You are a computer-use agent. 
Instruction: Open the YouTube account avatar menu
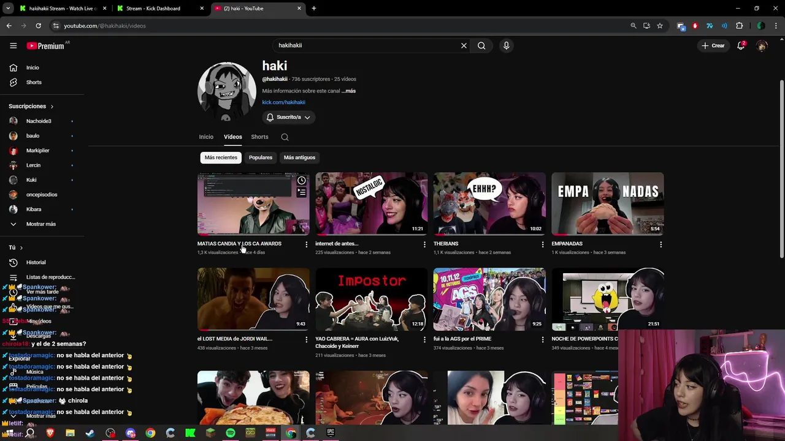click(x=762, y=45)
